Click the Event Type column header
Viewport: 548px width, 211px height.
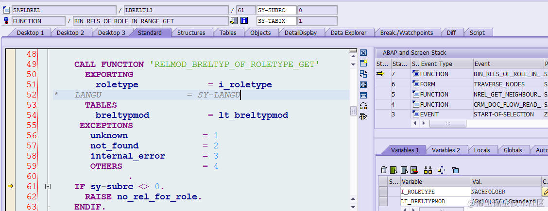click(x=446, y=64)
